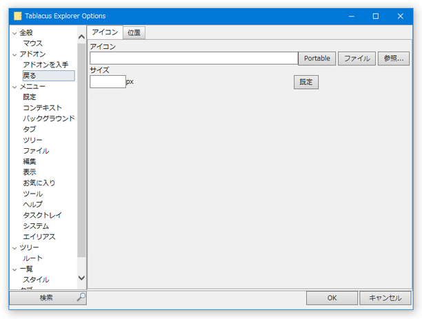Select ルート in the tree
The height and width of the screenshot is (319, 422).
(x=32, y=258)
